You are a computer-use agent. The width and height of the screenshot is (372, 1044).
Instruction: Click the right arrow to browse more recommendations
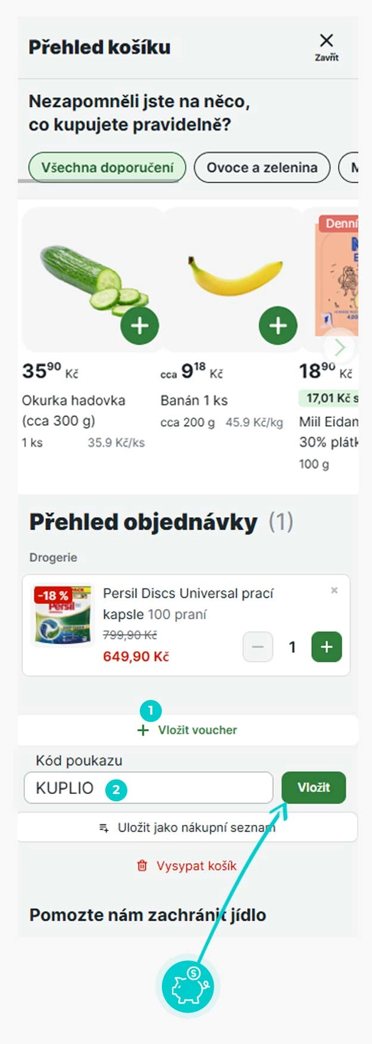(x=339, y=347)
